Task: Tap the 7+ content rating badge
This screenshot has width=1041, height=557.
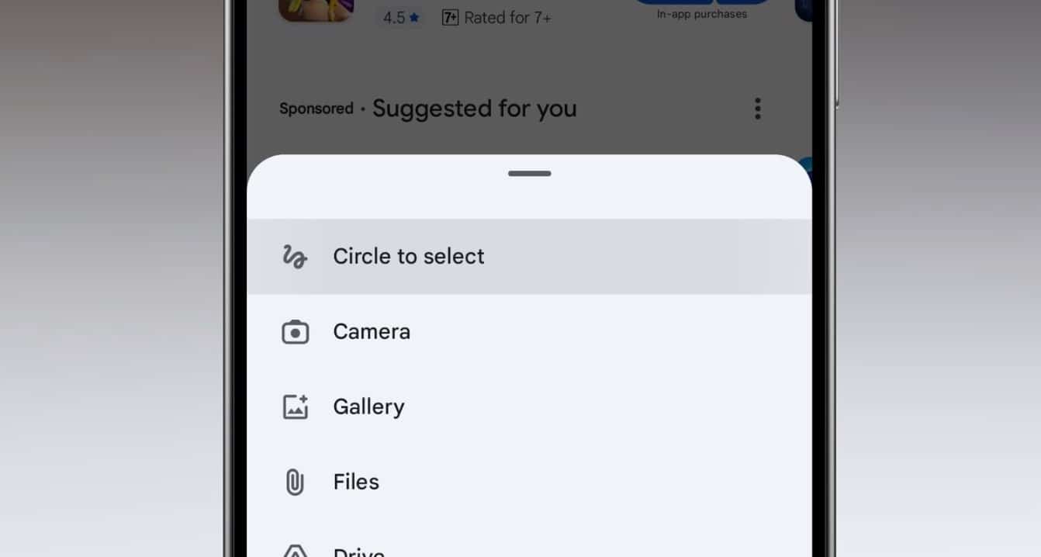Action: pyautogui.click(x=450, y=17)
